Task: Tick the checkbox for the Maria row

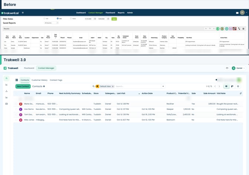Action: click(x=16, y=104)
